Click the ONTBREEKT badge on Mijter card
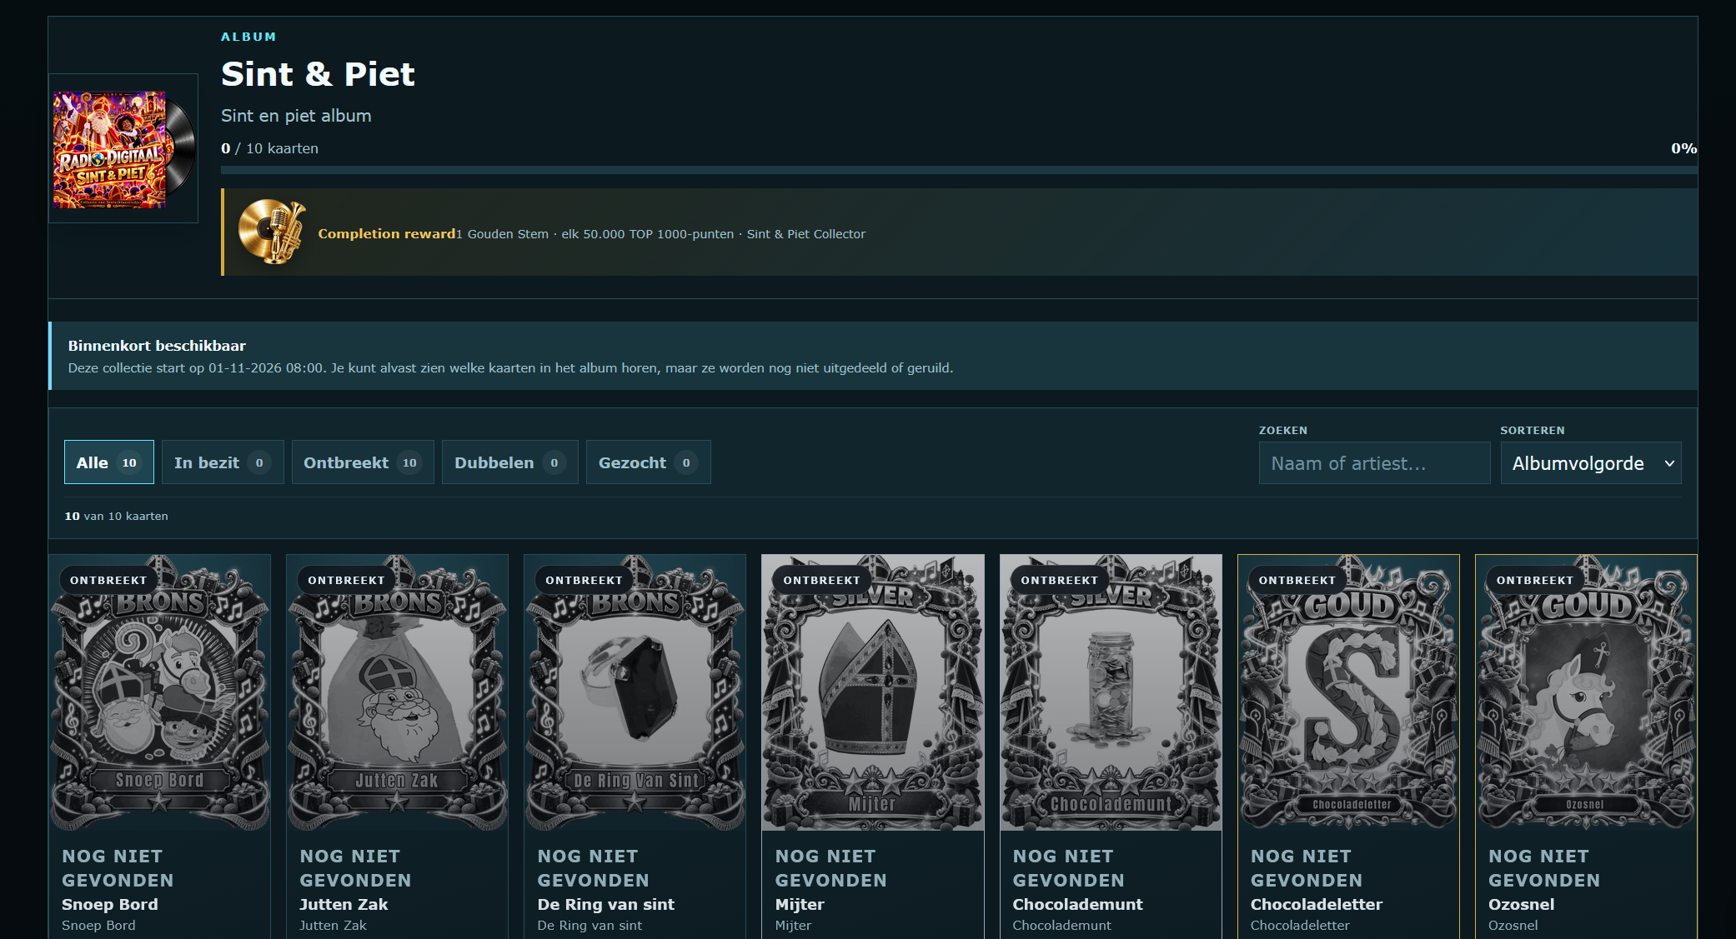The height and width of the screenshot is (939, 1736). point(821,580)
